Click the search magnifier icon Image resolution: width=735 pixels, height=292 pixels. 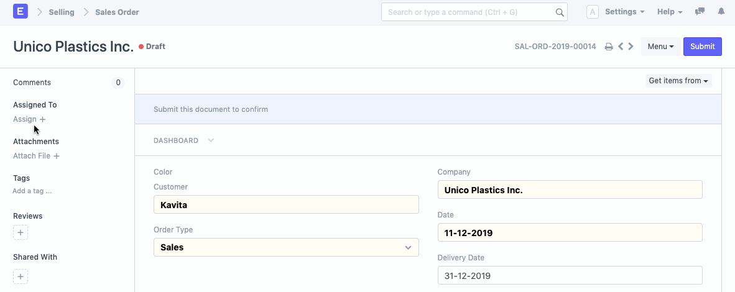560,12
